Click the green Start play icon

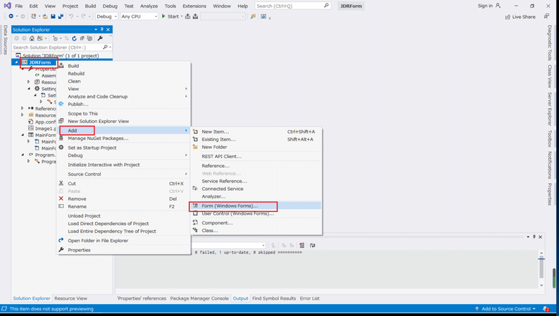point(164,16)
